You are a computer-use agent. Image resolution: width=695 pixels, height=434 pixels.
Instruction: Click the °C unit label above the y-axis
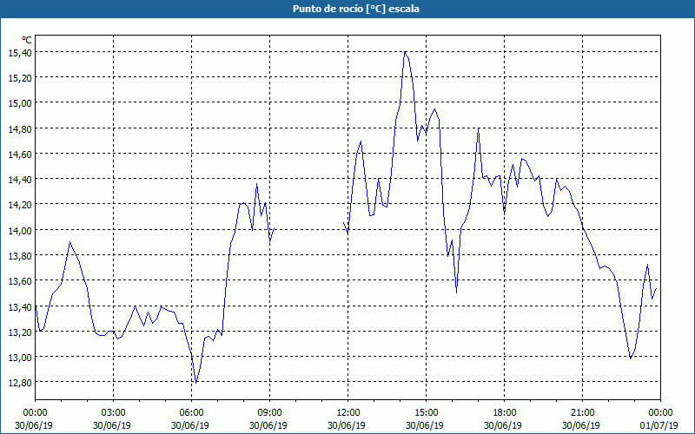coord(27,41)
